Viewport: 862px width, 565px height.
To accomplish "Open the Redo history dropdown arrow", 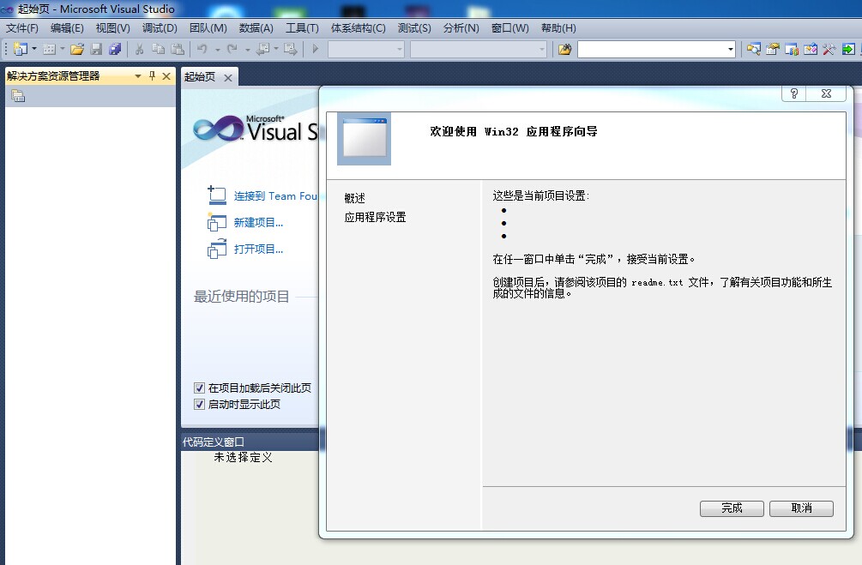I will 248,50.
